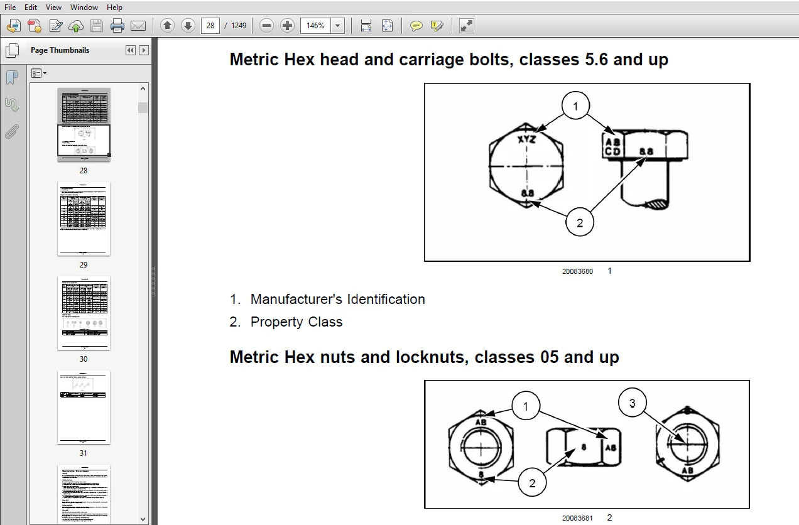Select the highlight text tool
Screen dimensions: 799x525
point(437,26)
